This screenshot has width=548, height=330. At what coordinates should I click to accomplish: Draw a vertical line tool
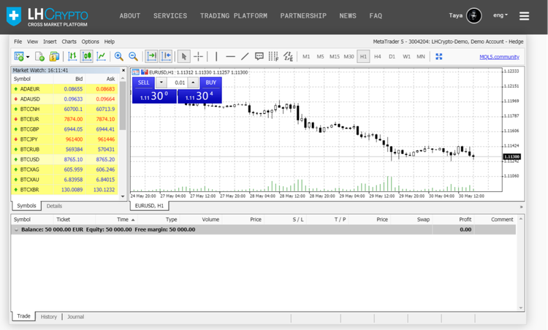[x=216, y=56]
